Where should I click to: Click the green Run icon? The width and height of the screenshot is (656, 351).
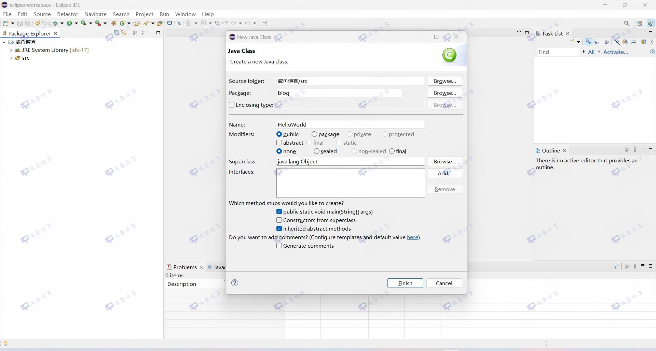tap(69, 23)
